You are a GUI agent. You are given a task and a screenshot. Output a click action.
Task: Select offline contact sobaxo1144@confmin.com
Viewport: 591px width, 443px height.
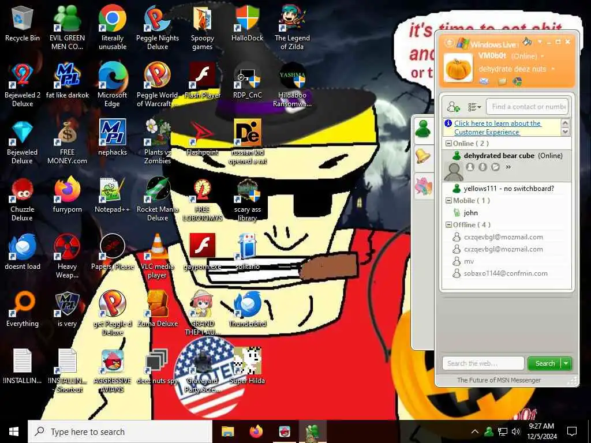point(506,273)
